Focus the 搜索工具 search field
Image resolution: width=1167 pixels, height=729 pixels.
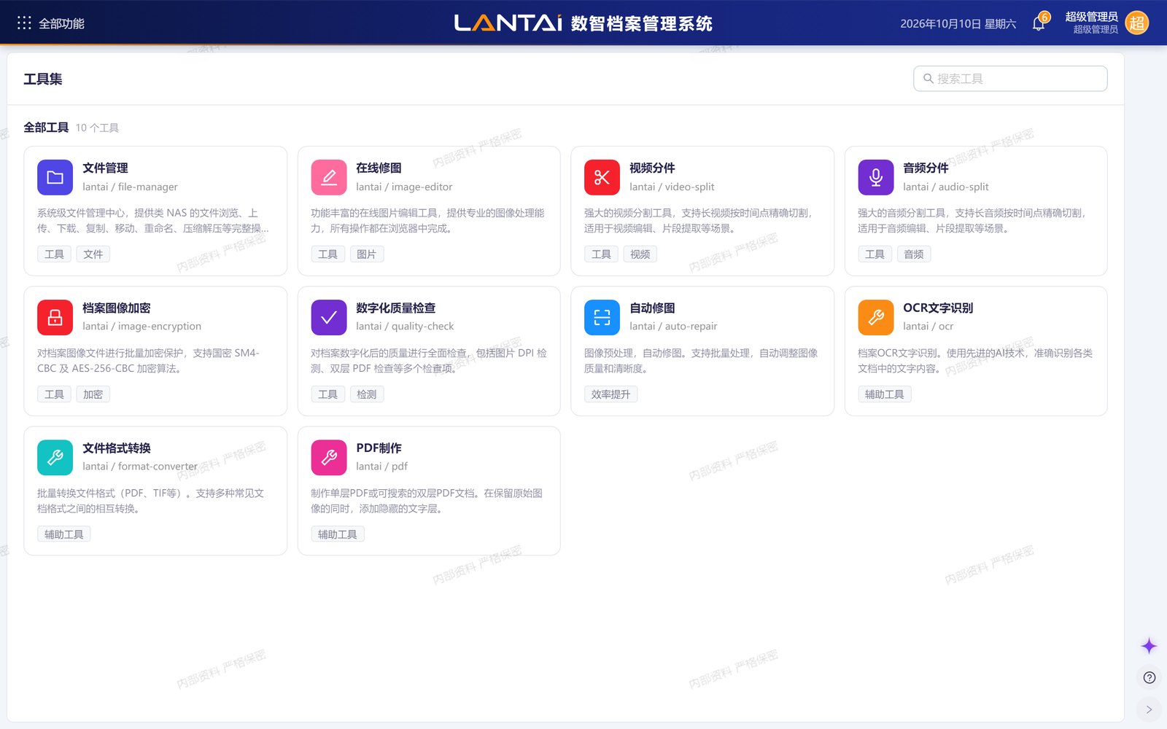[1010, 79]
